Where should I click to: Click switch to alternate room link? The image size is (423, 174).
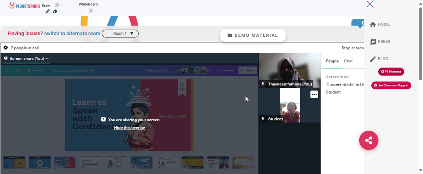coord(72,34)
